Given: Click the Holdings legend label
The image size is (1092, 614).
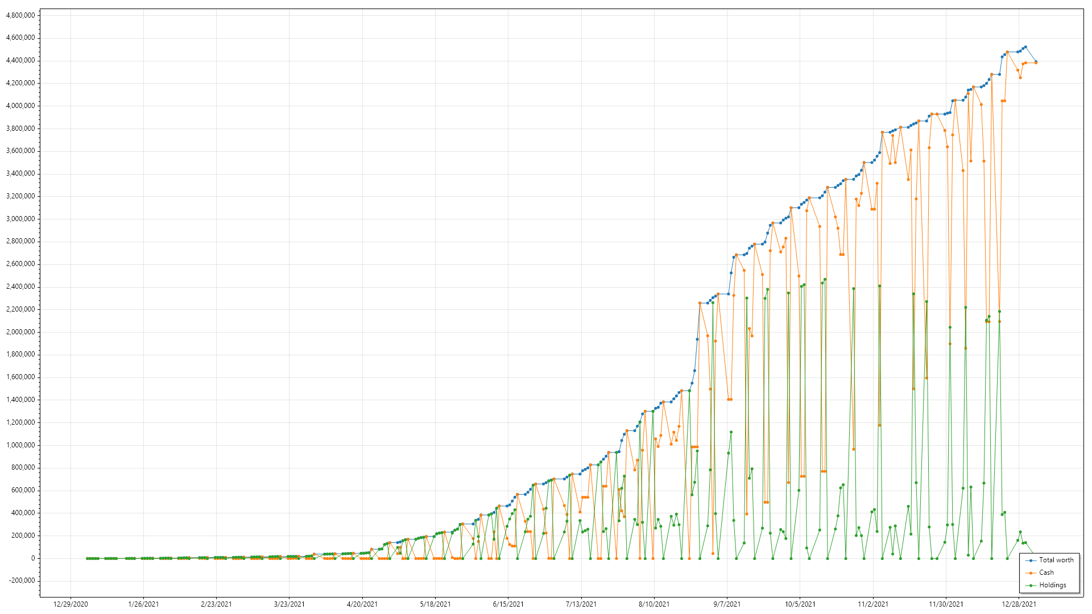Looking at the screenshot, I should click(x=1052, y=585).
